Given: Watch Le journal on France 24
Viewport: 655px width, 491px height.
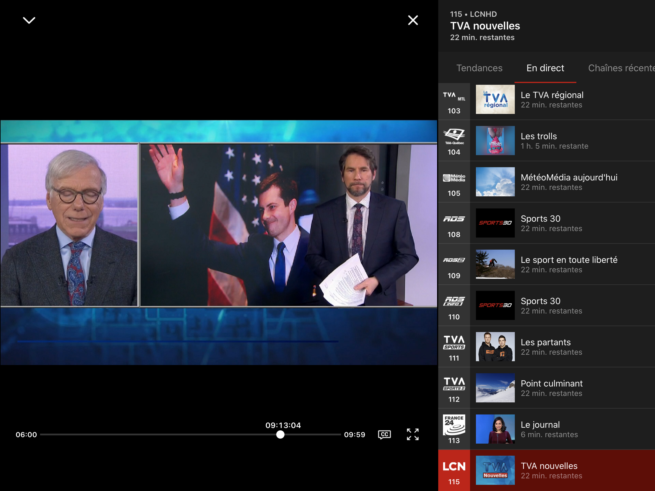Looking at the screenshot, I should pyautogui.click(x=540, y=424).
